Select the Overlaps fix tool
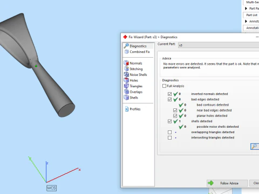 click(x=133, y=92)
